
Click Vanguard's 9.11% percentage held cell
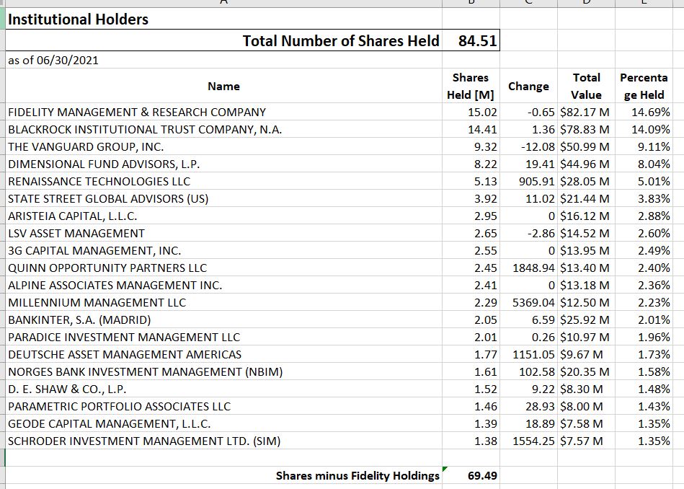(644, 146)
